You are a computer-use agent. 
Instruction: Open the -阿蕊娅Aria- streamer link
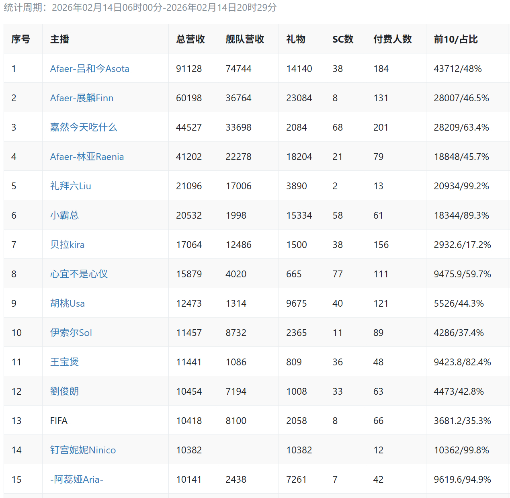pos(76,480)
